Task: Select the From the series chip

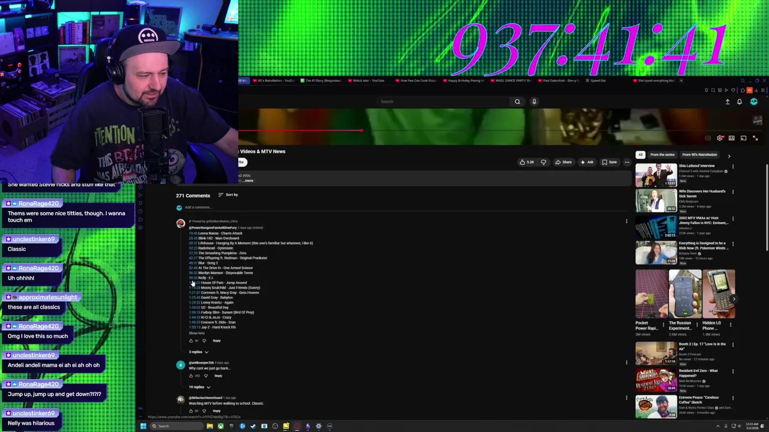Action: click(x=662, y=155)
